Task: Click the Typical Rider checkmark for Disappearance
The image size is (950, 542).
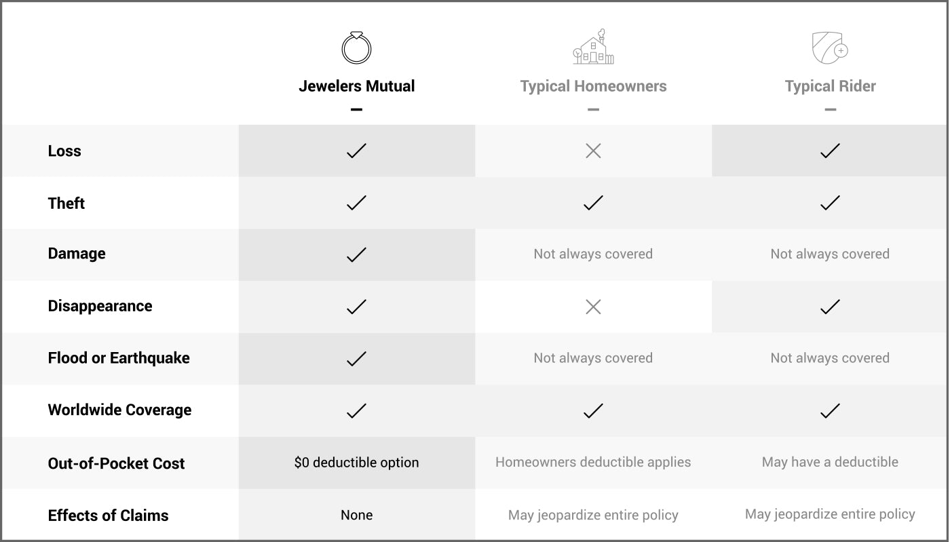Action: coord(830,307)
